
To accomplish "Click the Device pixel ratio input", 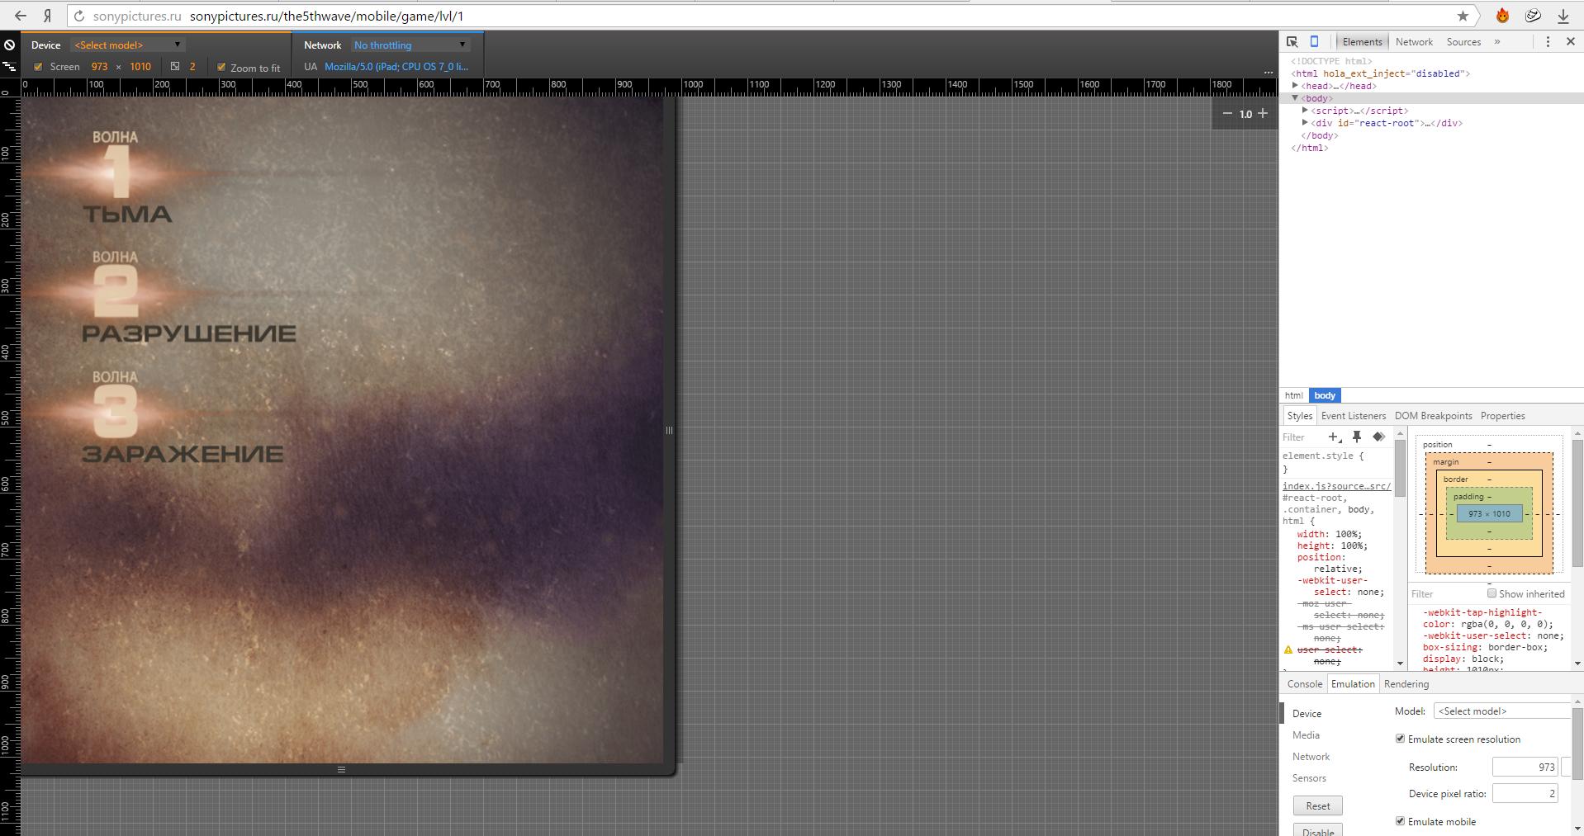I will tap(1525, 793).
